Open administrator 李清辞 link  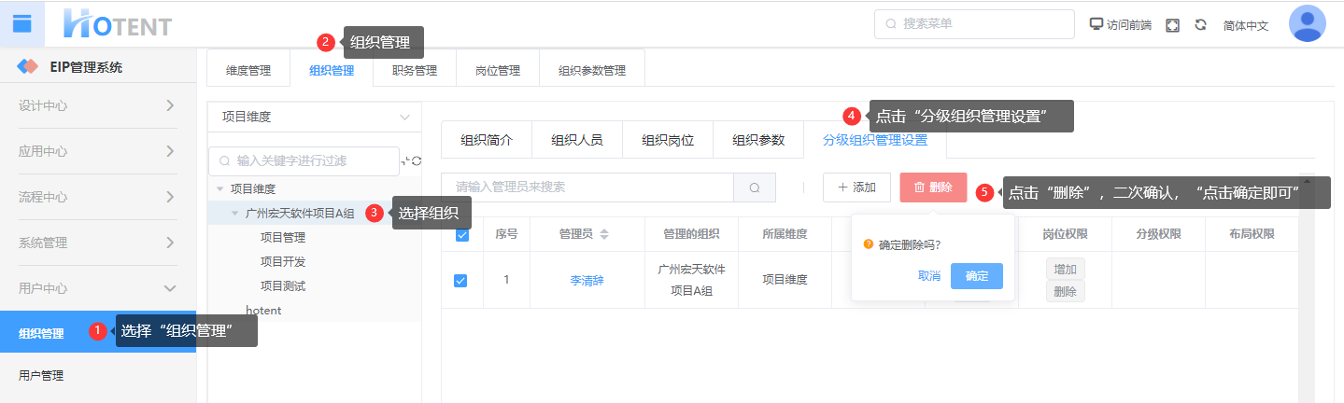point(587,280)
